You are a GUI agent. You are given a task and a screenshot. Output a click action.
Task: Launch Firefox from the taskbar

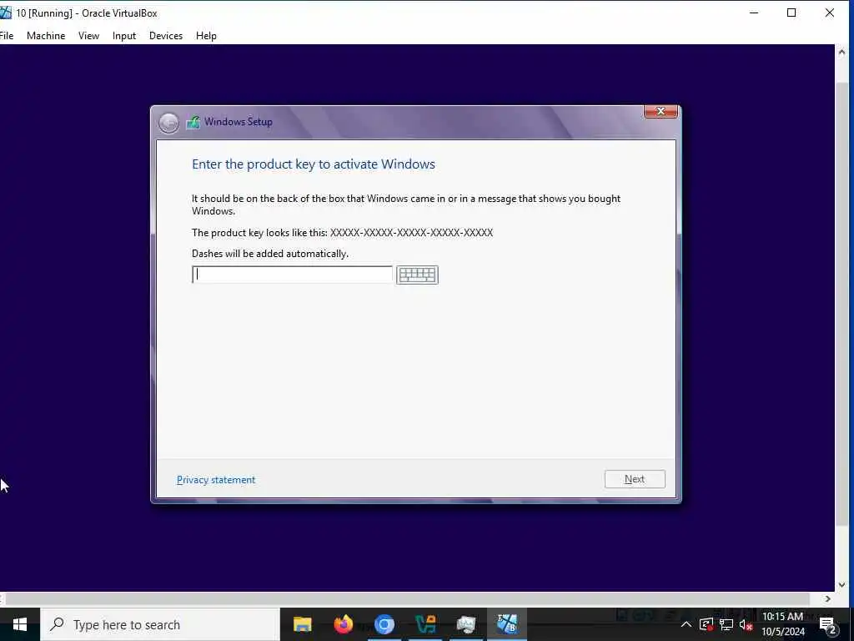(x=343, y=624)
